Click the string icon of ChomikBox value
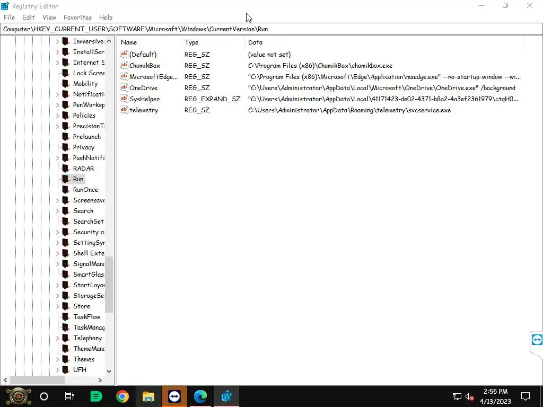 (124, 65)
